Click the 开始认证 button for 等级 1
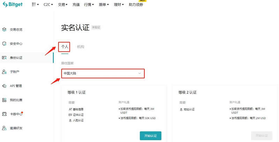279x142 pixels. 150,135
